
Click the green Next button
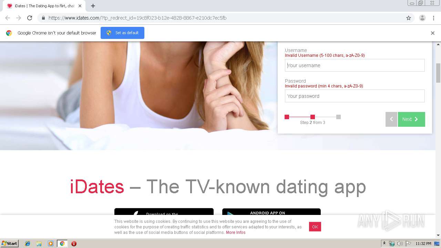[x=411, y=119]
